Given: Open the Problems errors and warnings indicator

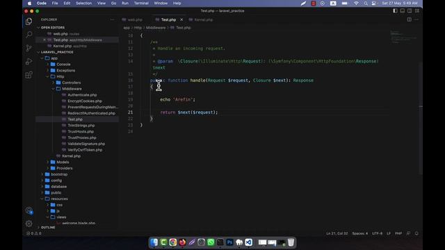Looking at the screenshot, I should click(x=34, y=233).
